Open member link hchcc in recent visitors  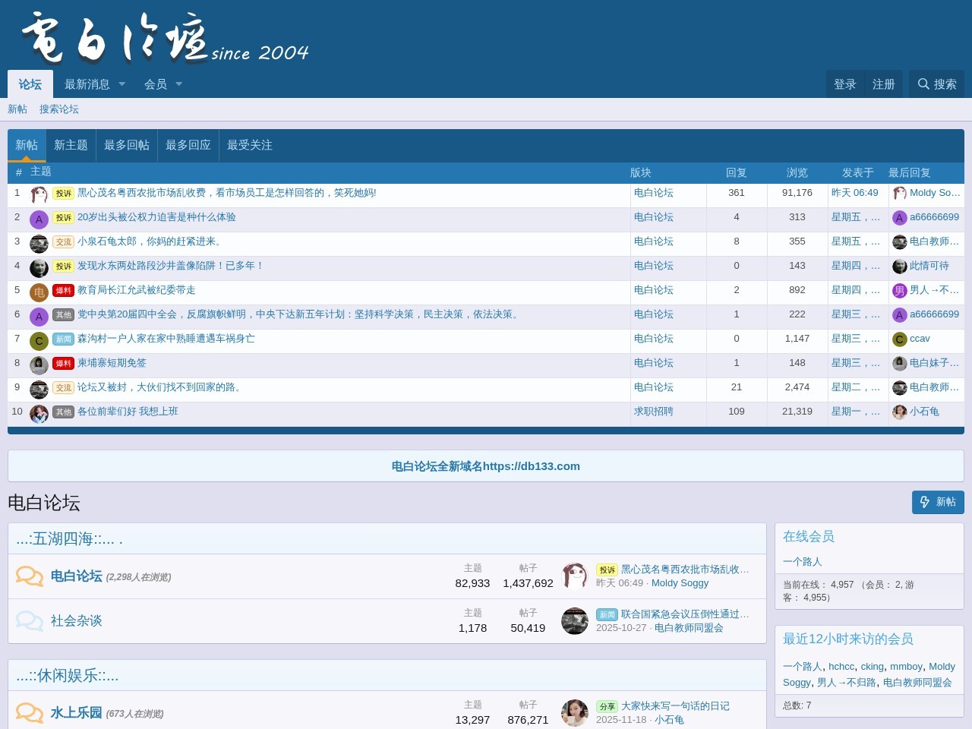pos(842,666)
